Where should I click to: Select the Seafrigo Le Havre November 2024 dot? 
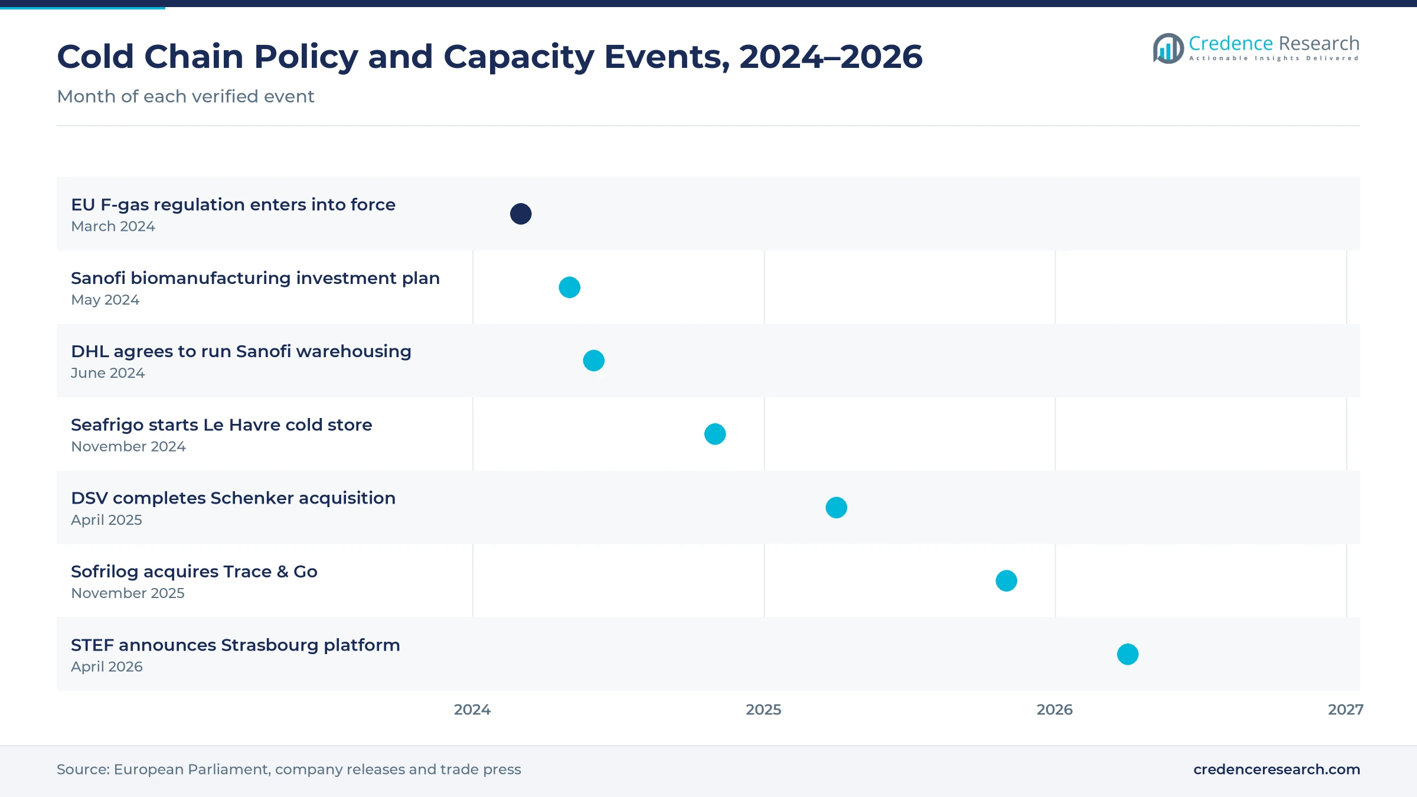click(x=715, y=434)
